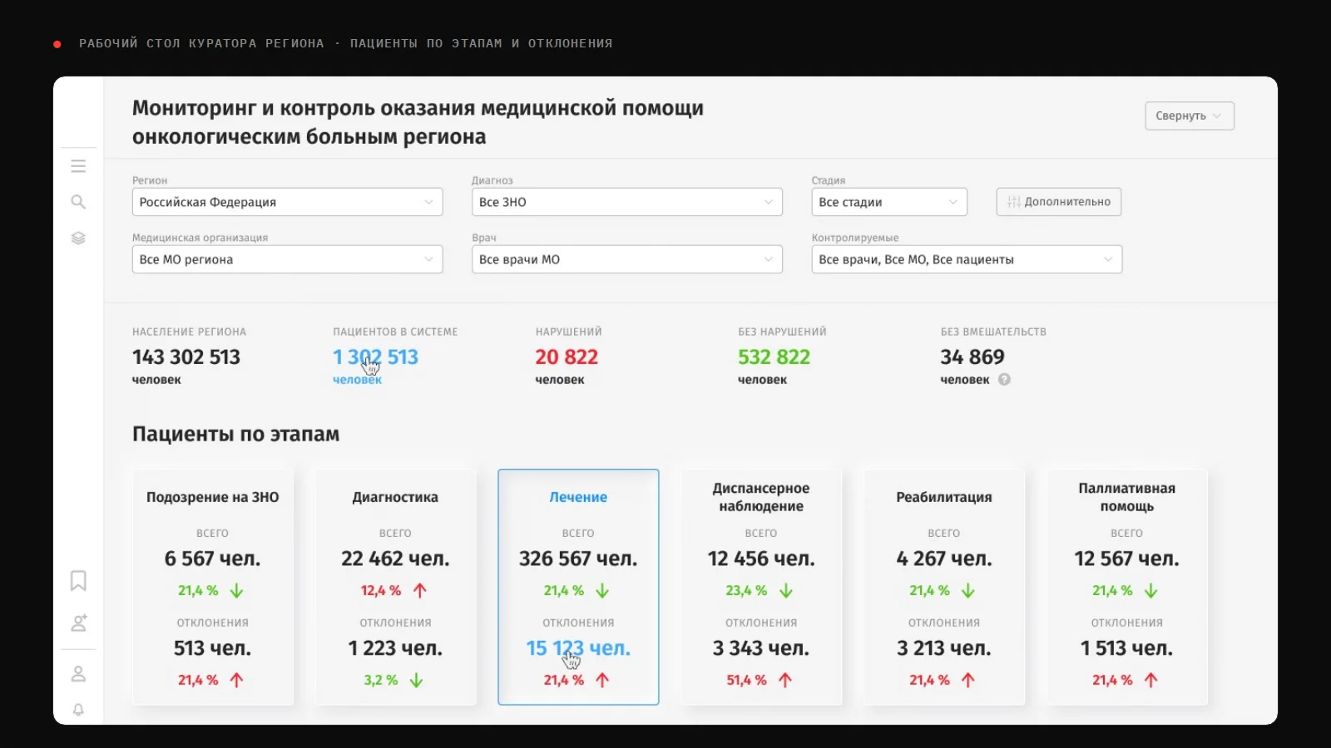Select the Лечение stage card title
The width and height of the screenshot is (1331, 748).
tap(578, 497)
